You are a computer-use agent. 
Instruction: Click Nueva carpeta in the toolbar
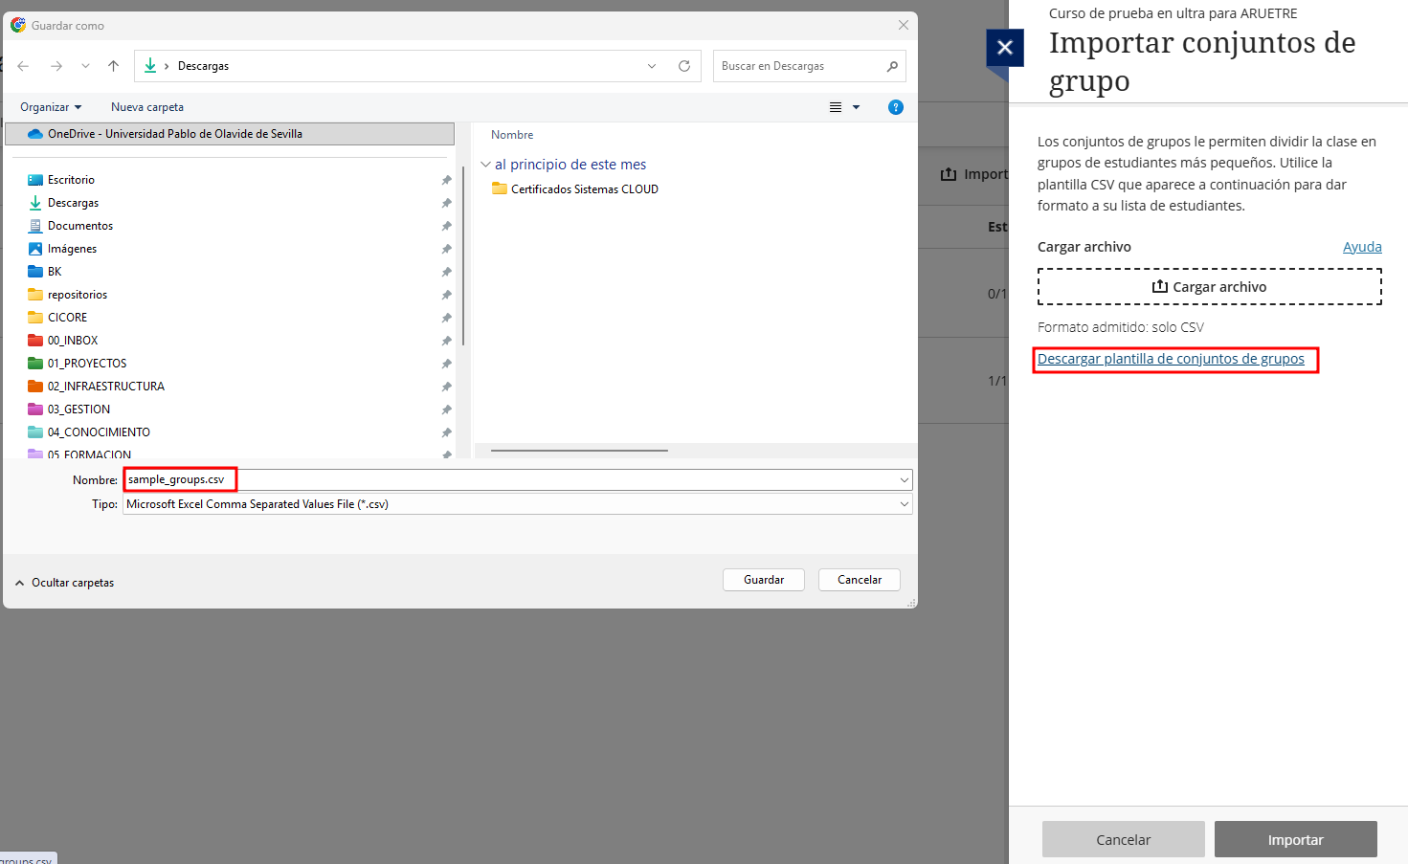pyautogui.click(x=147, y=107)
